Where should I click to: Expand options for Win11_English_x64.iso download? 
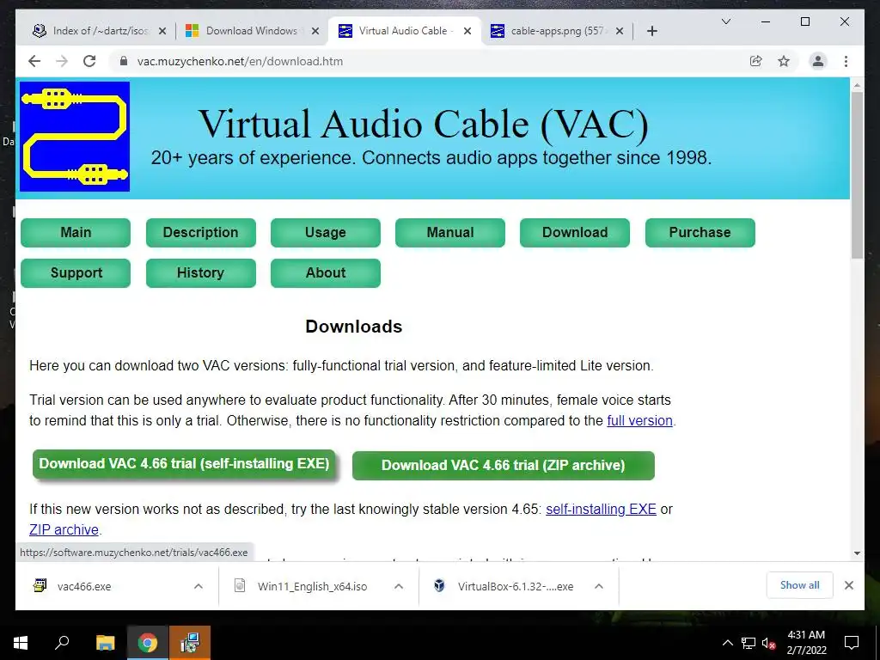coord(399,586)
